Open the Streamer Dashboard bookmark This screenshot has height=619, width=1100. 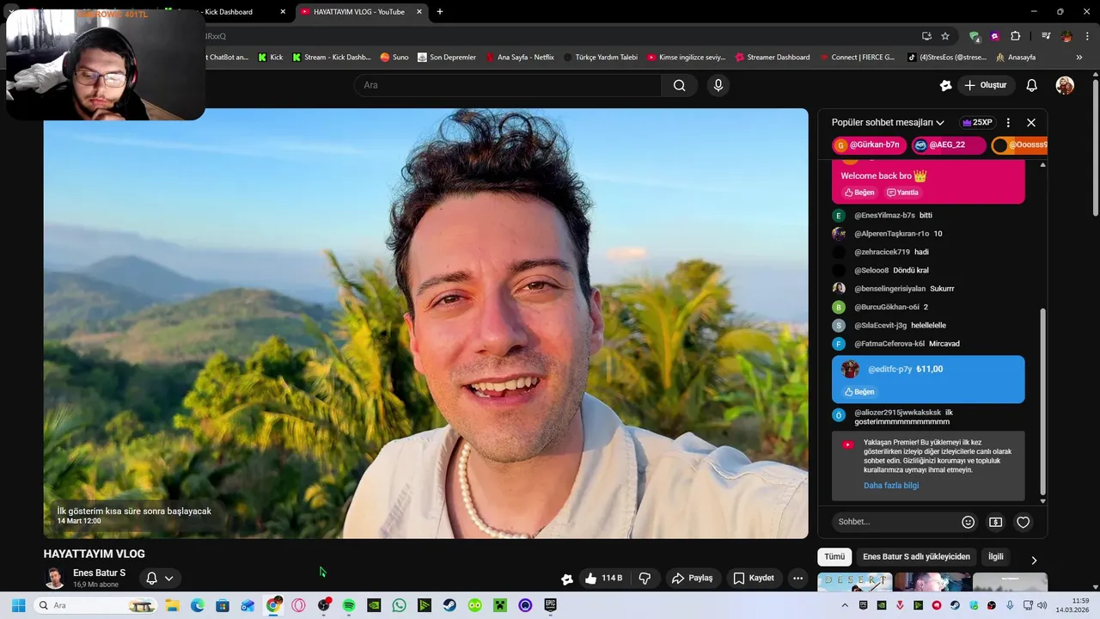[x=772, y=58]
